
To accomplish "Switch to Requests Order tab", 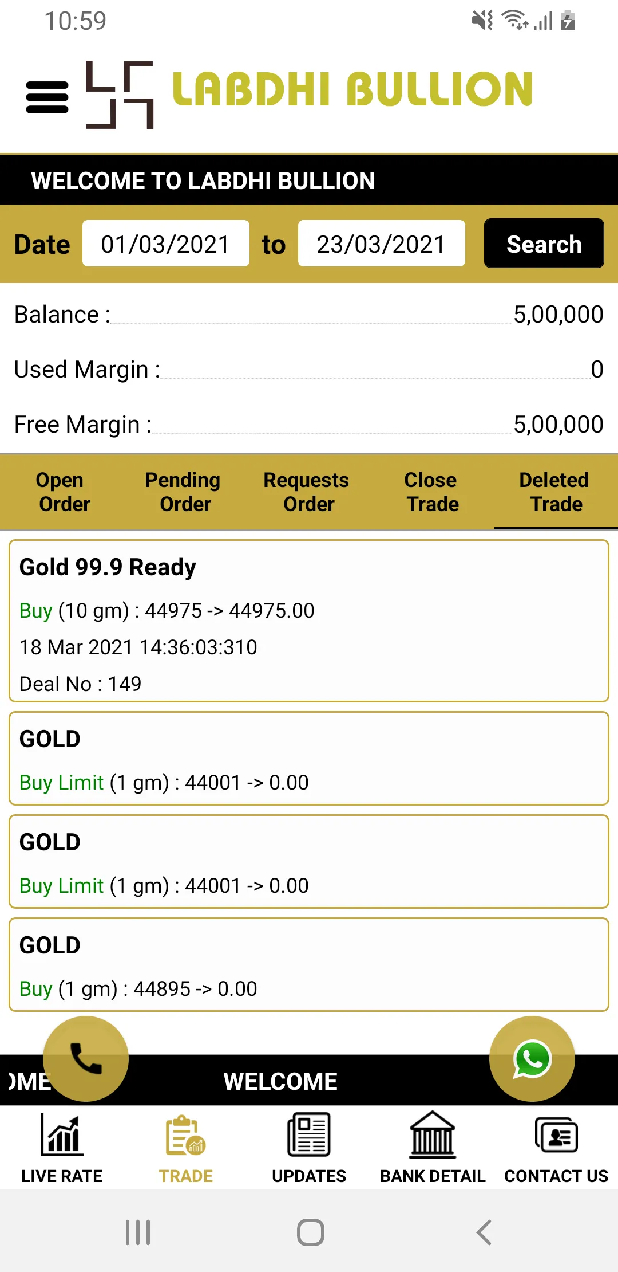I will click(x=309, y=492).
